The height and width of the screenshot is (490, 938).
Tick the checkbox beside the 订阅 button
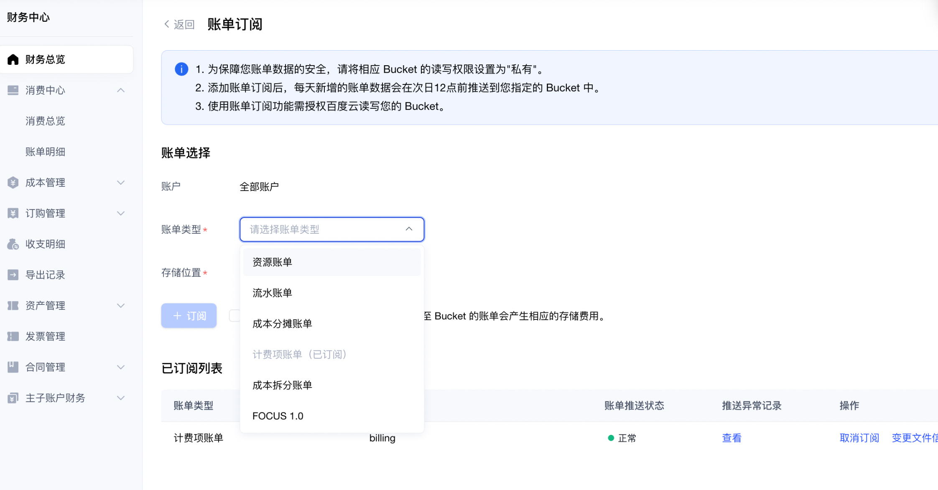(234, 316)
